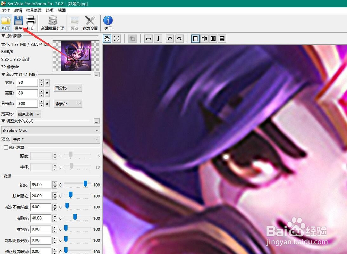Screen dimensions: 347x254
Task: Rotate image clockwise
Action: [179, 39]
